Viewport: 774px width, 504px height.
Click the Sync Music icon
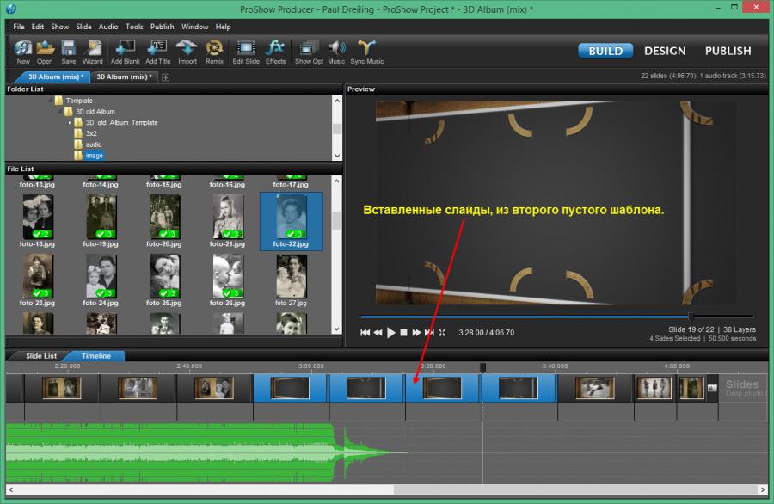(x=366, y=52)
